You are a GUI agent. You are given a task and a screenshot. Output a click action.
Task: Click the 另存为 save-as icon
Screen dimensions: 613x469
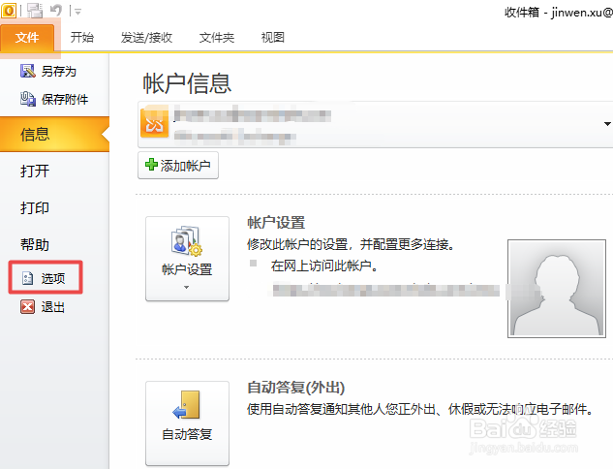coord(27,71)
